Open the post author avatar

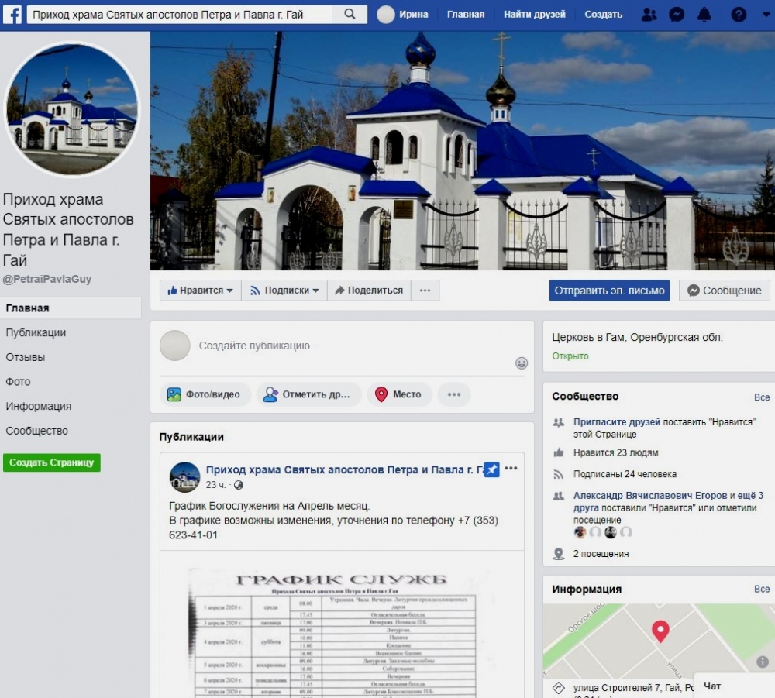[185, 477]
